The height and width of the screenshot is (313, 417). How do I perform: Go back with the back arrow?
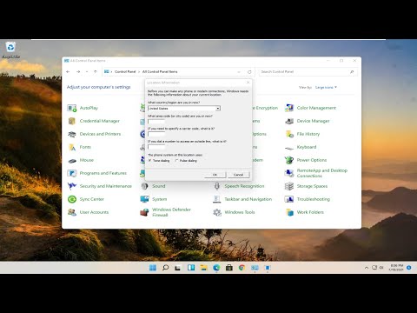tap(68, 71)
